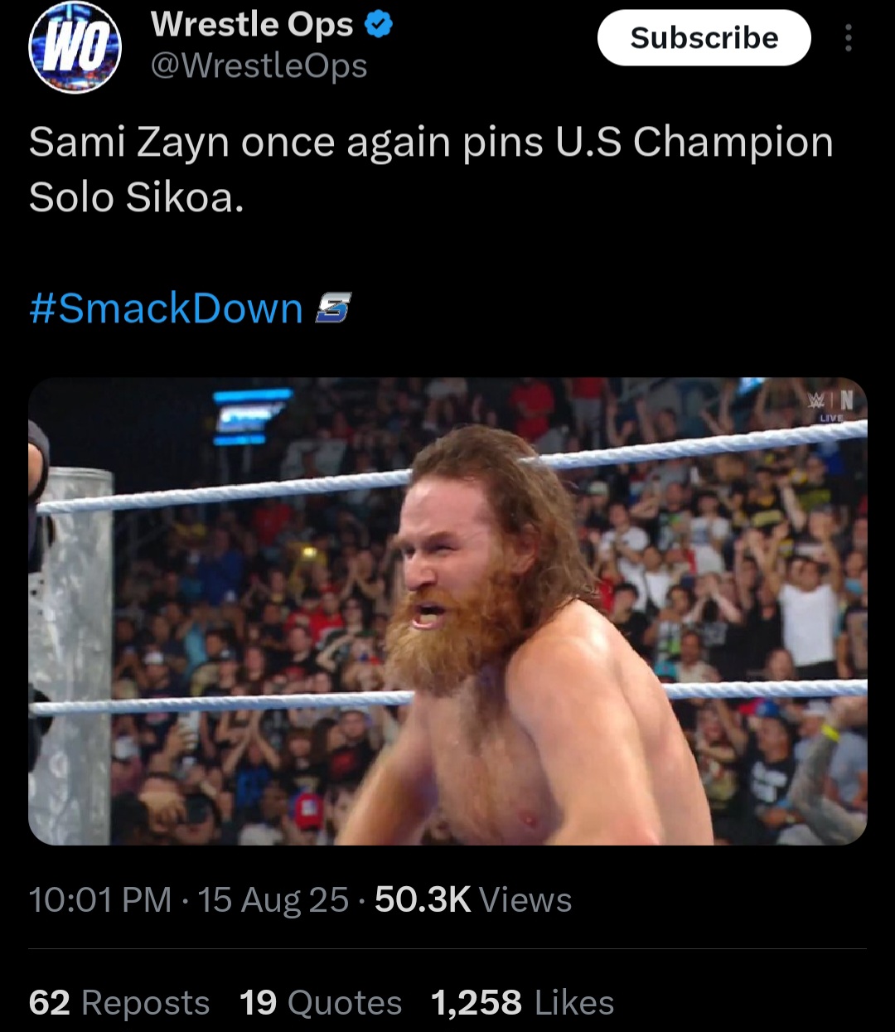Open the three-dot more options menu

[848, 38]
